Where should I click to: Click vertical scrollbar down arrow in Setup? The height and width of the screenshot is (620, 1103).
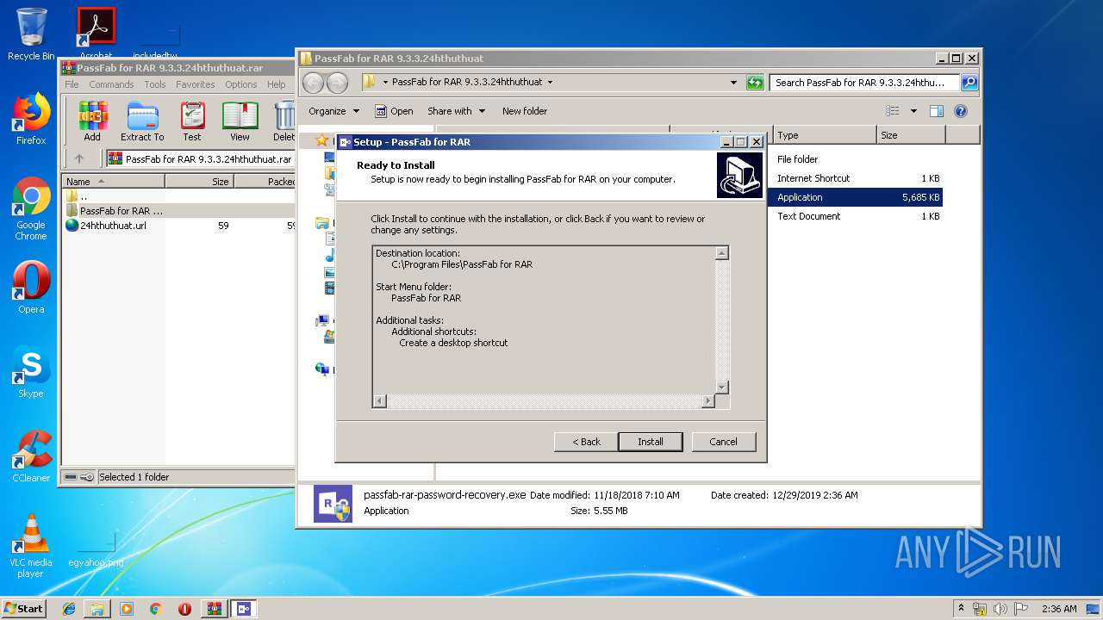click(x=722, y=387)
